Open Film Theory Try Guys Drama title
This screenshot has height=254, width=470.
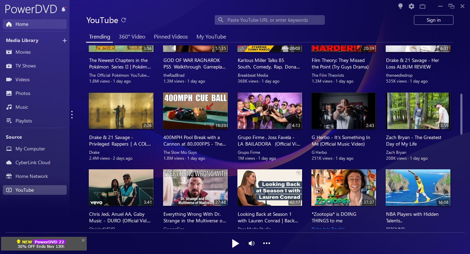click(x=340, y=64)
